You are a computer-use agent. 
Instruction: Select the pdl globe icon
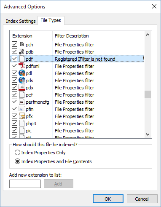(22, 73)
